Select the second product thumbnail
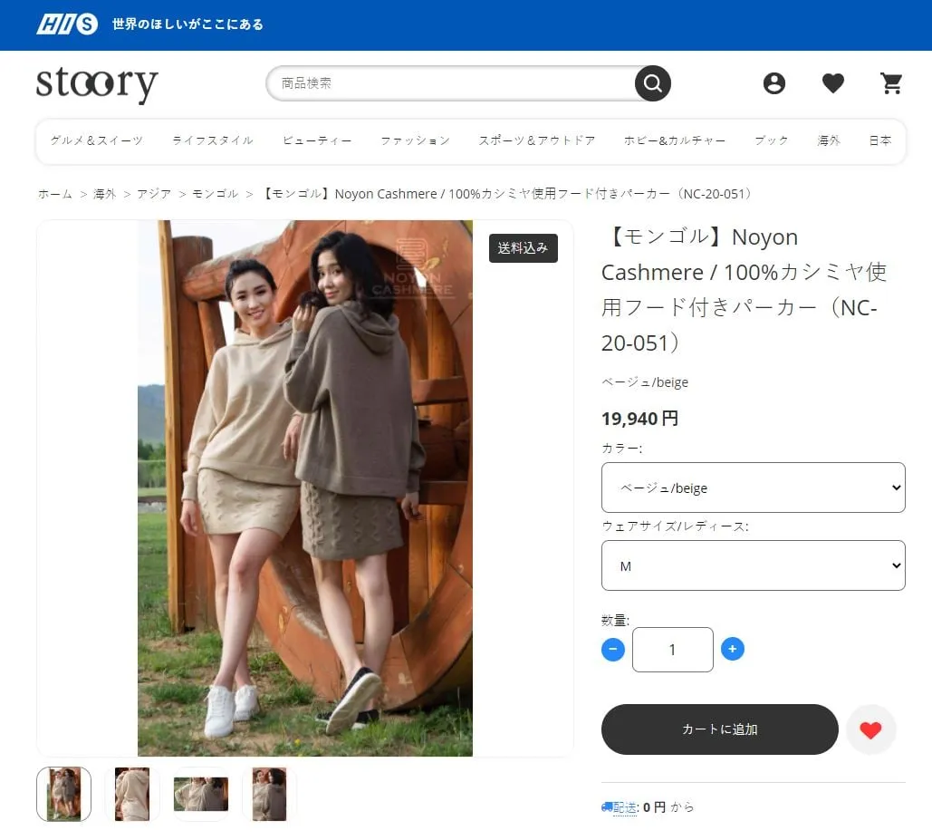 (x=132, y=794)
